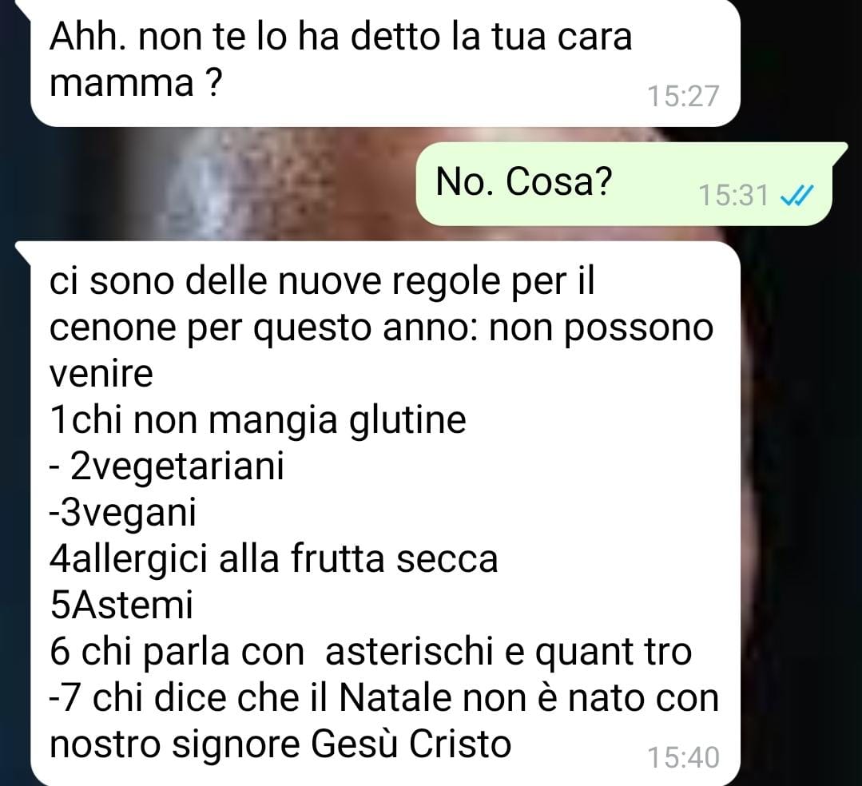Click the "3vegani" list item
862x786 pixels.
tap(122, 514)
